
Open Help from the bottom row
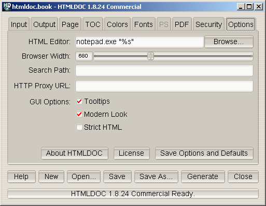pos(21,176)
